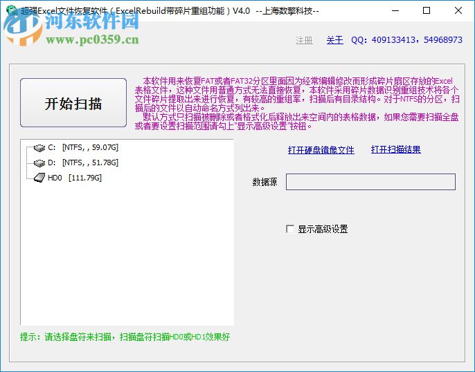This screenshot has height=372, width=475.
Task: Select the C: drive icon
Action: click(x=39, y=147)
